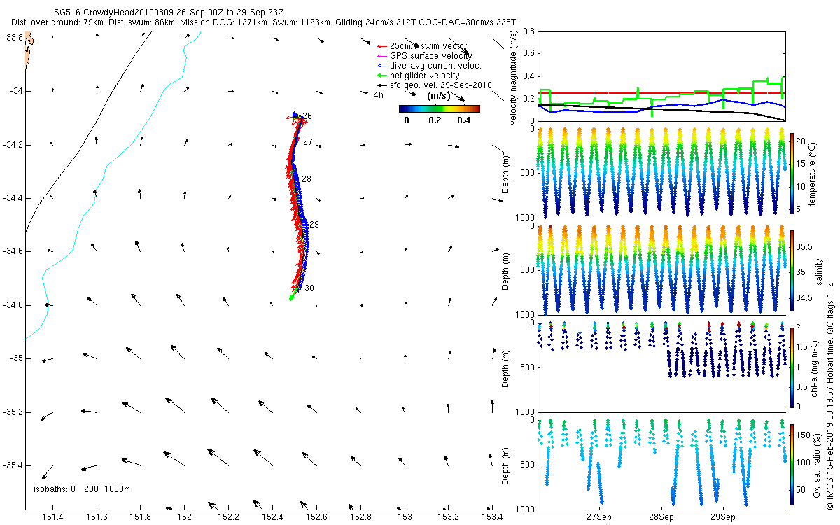Click the 28Sep label on time axis

[x=660, y=518]
